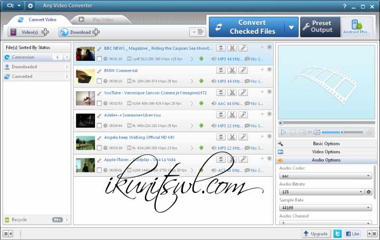Check the Angela Keep Walking checkbox
Image resolution: width=380 pixels, height=240 pixels.
(x=99, y=148)
